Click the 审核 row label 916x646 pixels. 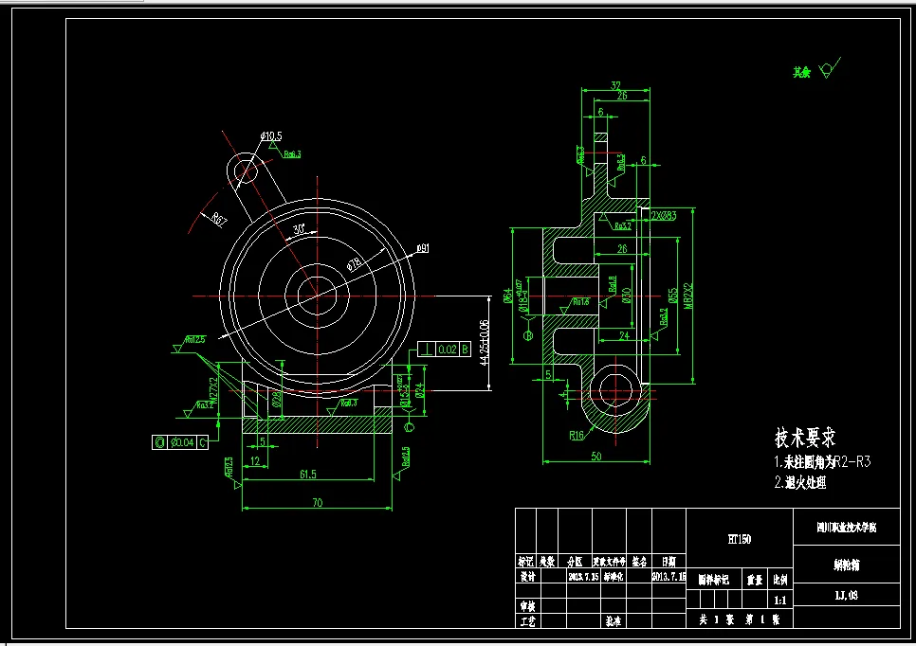[x=527, y=605]
